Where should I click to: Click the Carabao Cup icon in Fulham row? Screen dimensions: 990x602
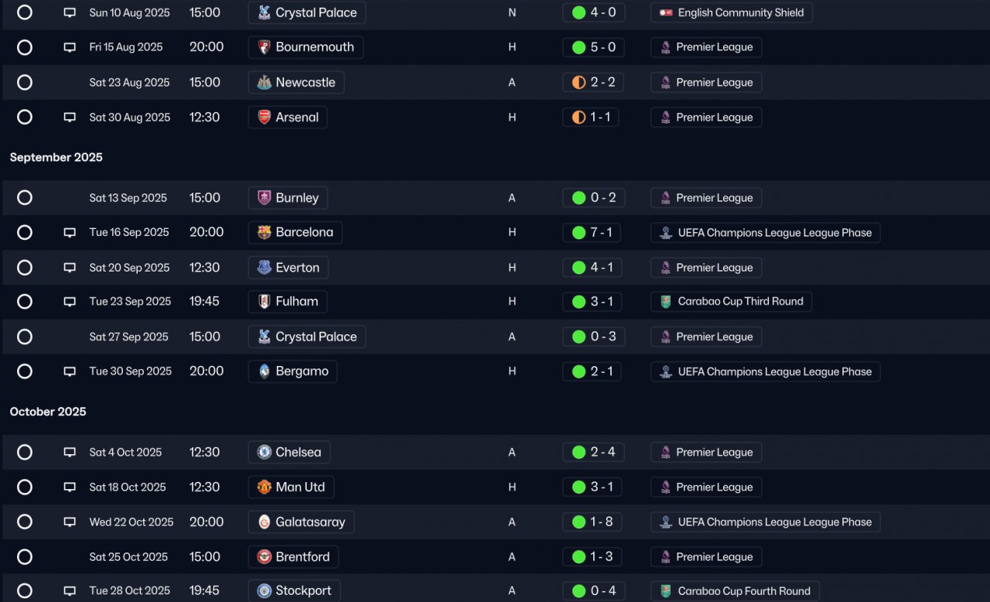click(666, 302)
